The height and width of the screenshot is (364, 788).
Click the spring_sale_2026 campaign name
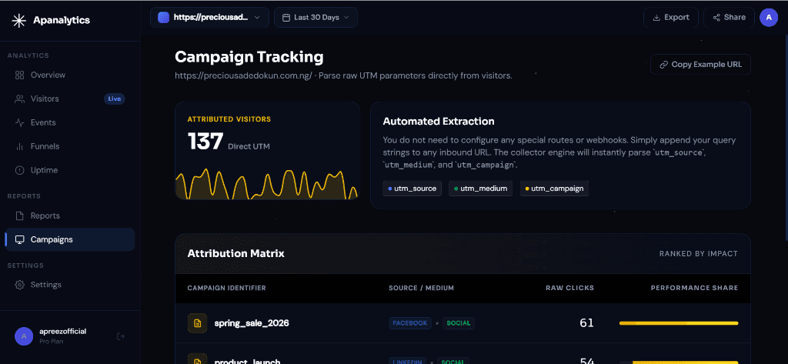click(x=252, y=322)
